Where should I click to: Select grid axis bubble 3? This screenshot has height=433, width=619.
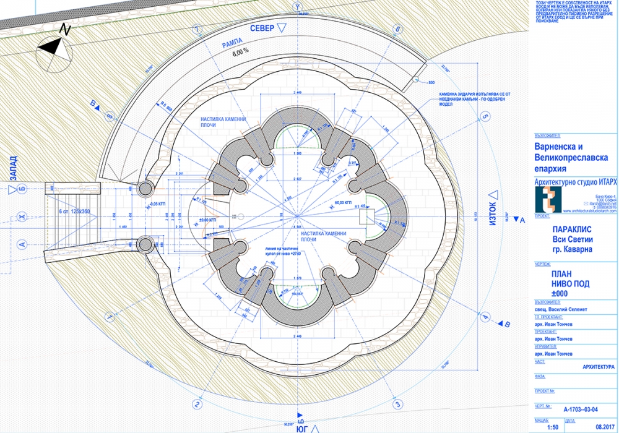tap(398, 404)
